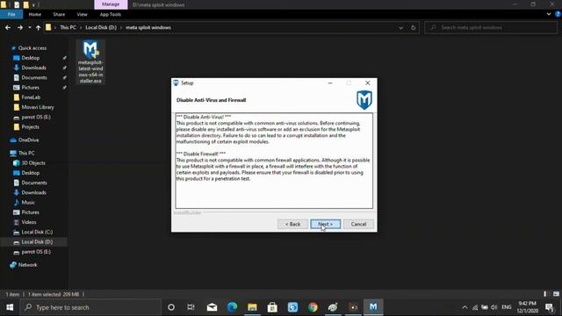Click the Back button in Setup
Viewport: 562px width, 316px height.
[292, 224]
